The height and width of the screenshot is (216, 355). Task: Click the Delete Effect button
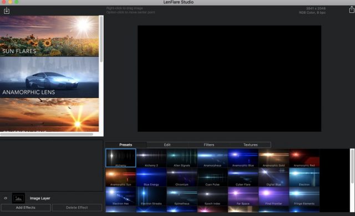click(77, 207)
